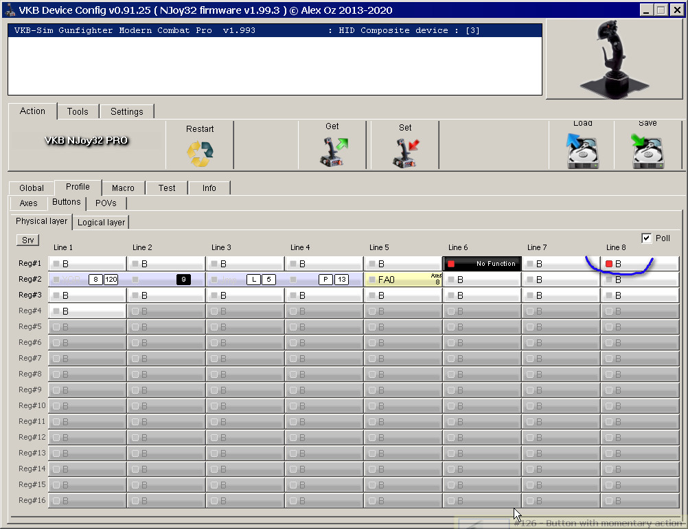Select the Reg#1 Line 7 button cell
The image size is (688, 529).
[x=561, y=263]
